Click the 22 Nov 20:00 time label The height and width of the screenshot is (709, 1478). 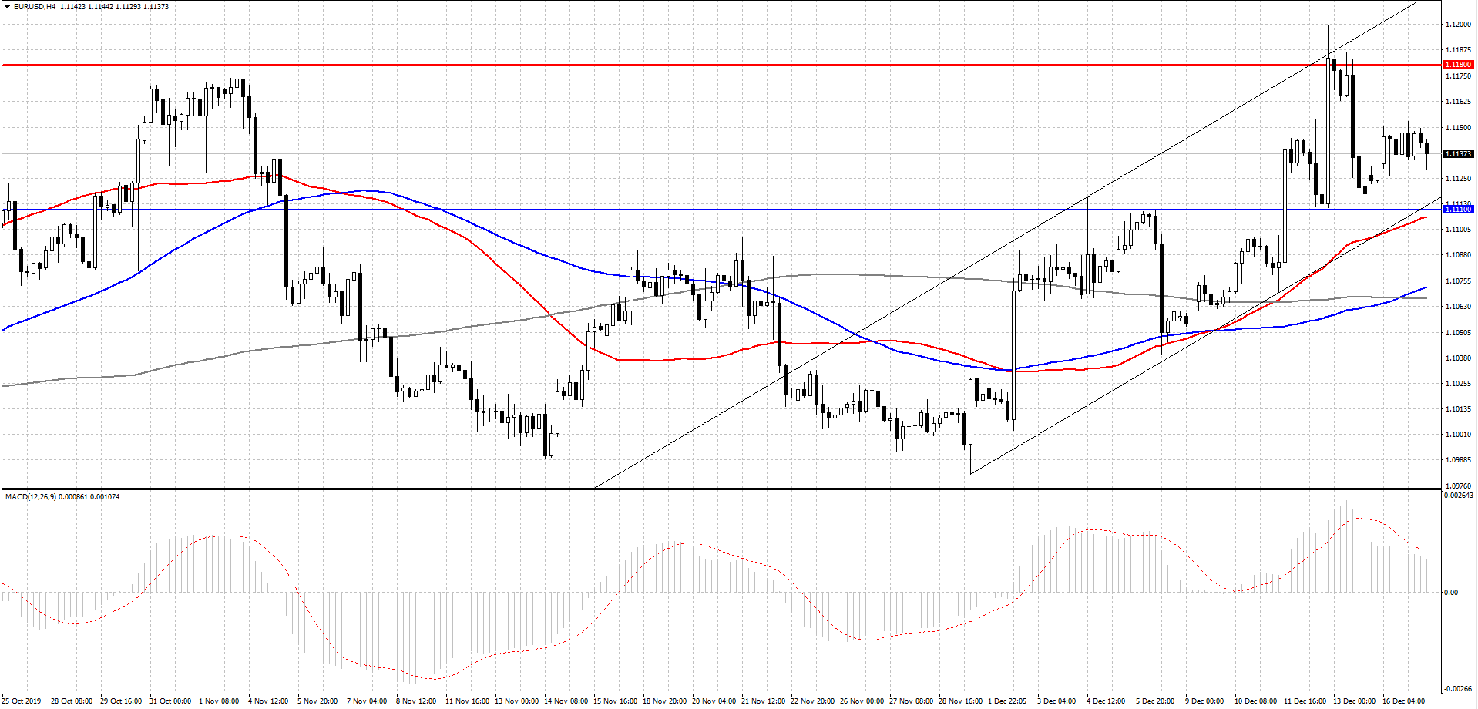pyautogui.click(x=812, y=701)
